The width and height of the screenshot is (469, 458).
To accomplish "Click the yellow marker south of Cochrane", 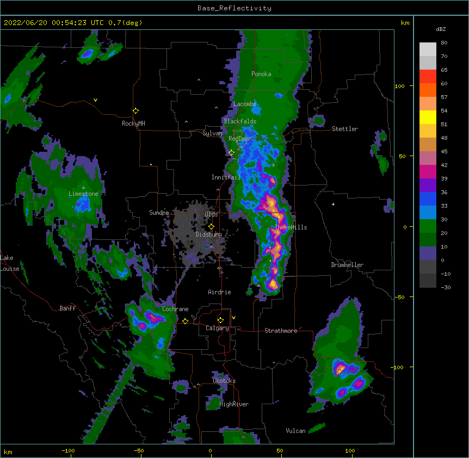I will (x=185, y=321).
